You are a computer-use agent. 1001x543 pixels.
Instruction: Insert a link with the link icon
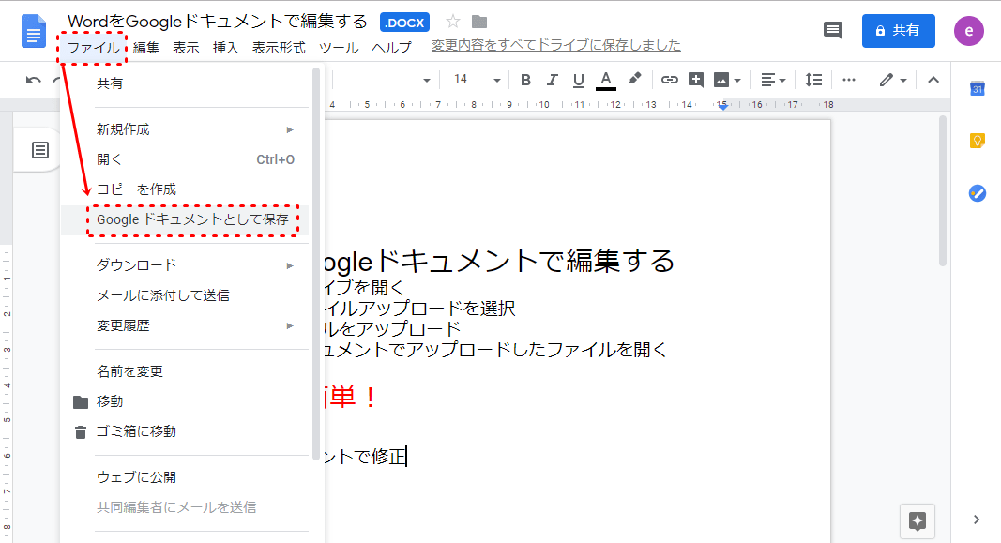pos(669,80)
